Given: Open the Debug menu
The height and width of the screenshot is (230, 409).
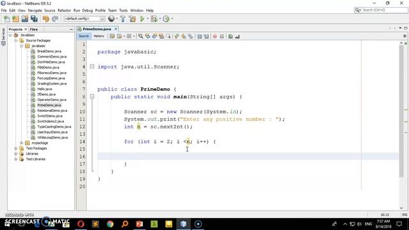Looking at the screenshot, I should (88, 10).
